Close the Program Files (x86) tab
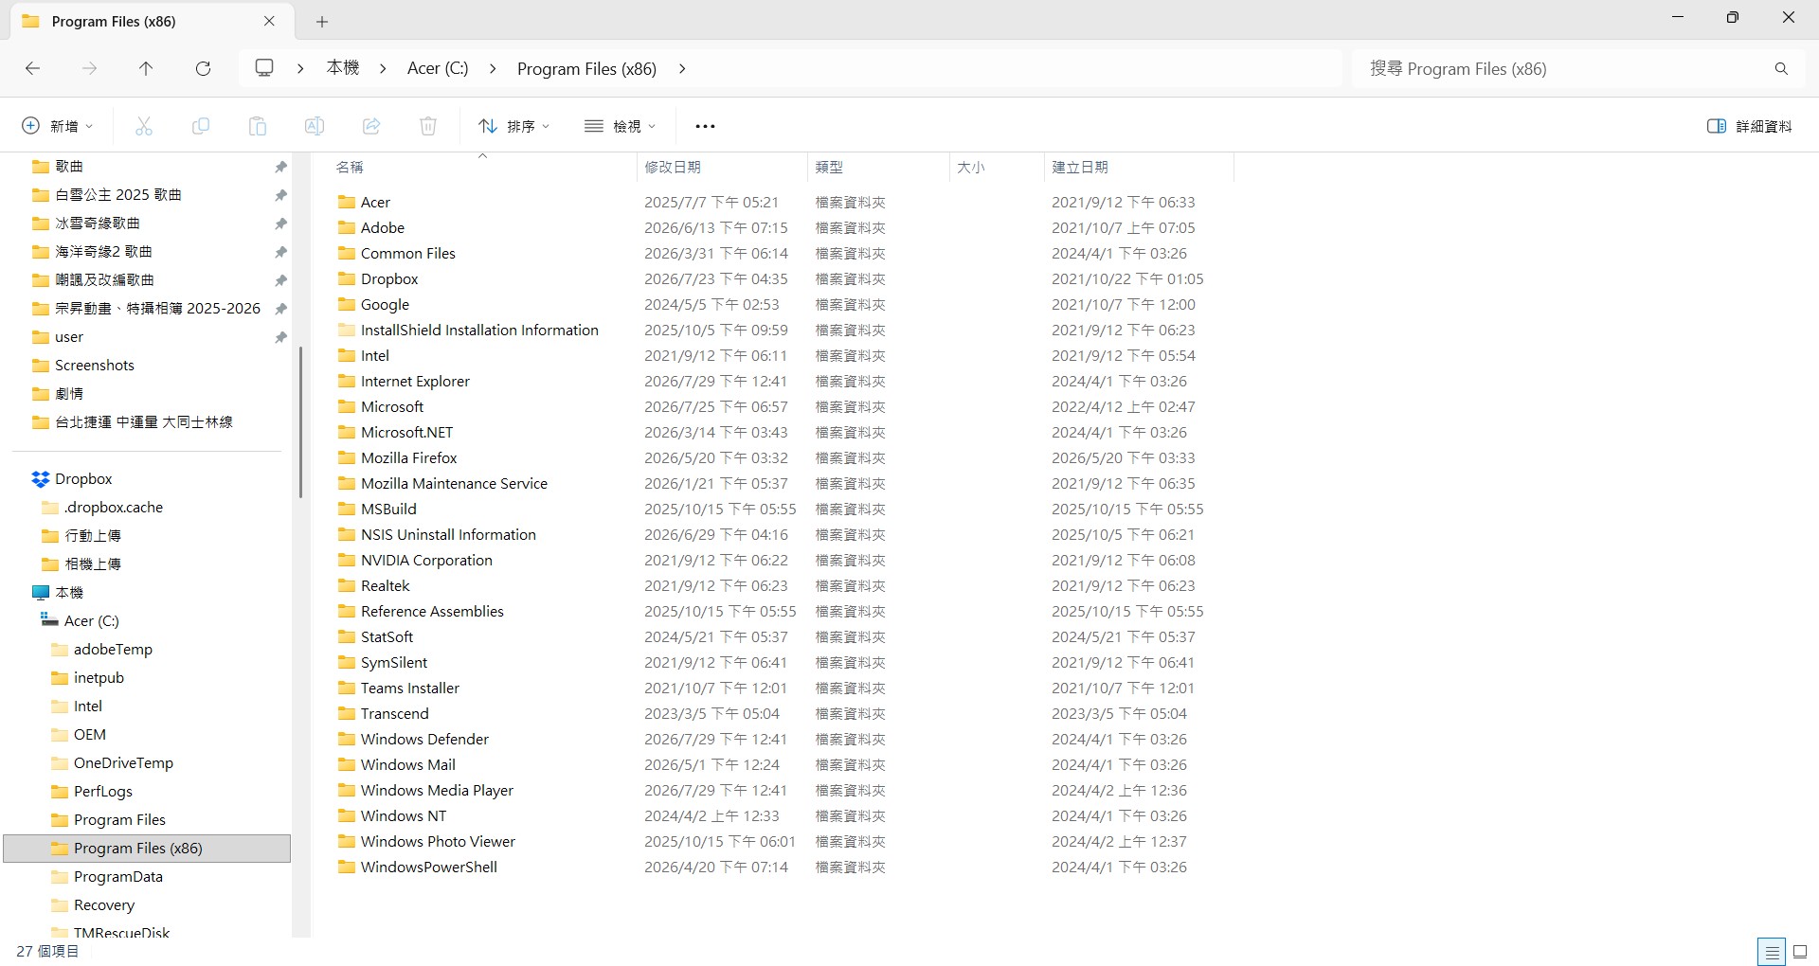The width and height of the screenshot is (1819, 966). [x=269, y=21]
